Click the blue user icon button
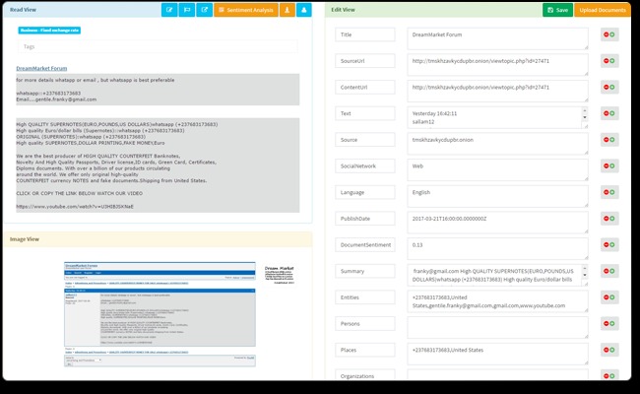 (x=304, y=10)
